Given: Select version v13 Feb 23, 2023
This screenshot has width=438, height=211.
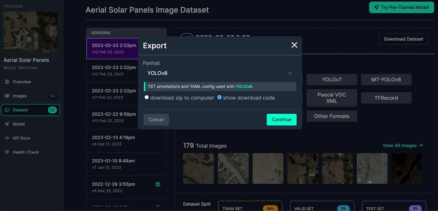Looking at the screenshot, I should pos(113,49).
